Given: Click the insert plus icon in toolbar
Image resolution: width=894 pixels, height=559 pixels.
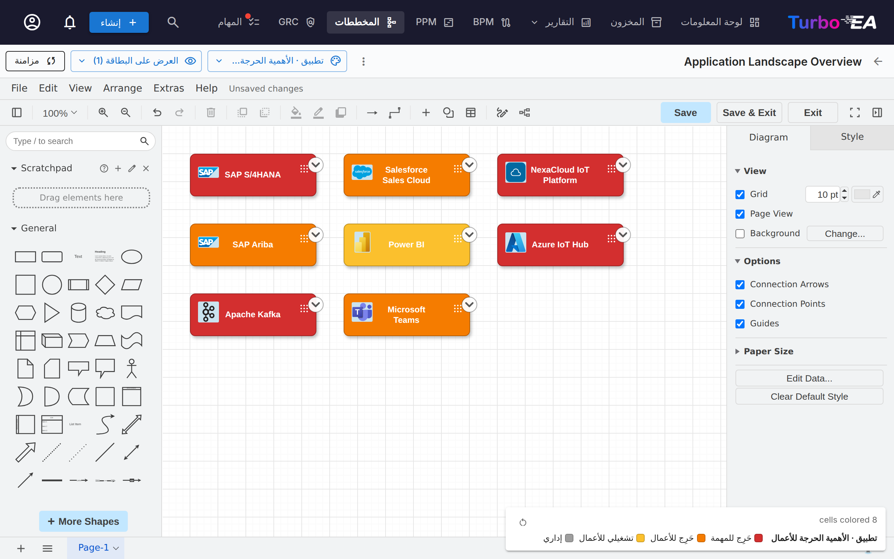Looking at the screenshot, I should point(426,112).
